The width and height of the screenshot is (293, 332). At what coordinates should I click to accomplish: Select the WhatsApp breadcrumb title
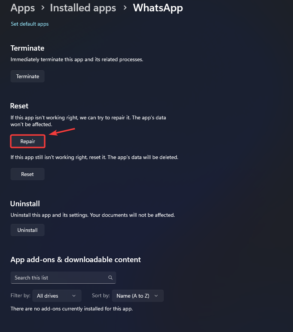coord(158,8)
